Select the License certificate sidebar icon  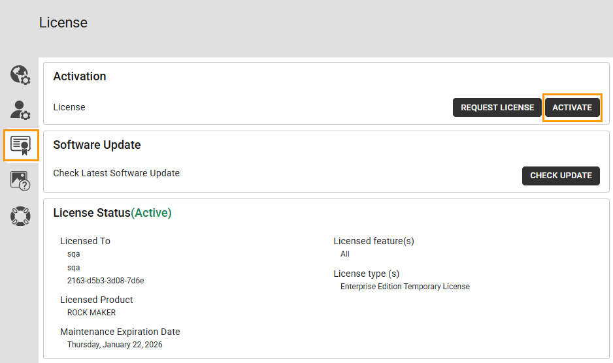pos(21,145)
